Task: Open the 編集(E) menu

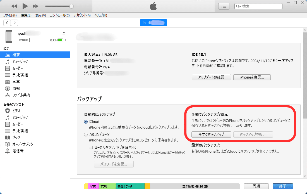Action: pyautogui.click(x=26, y=15)
